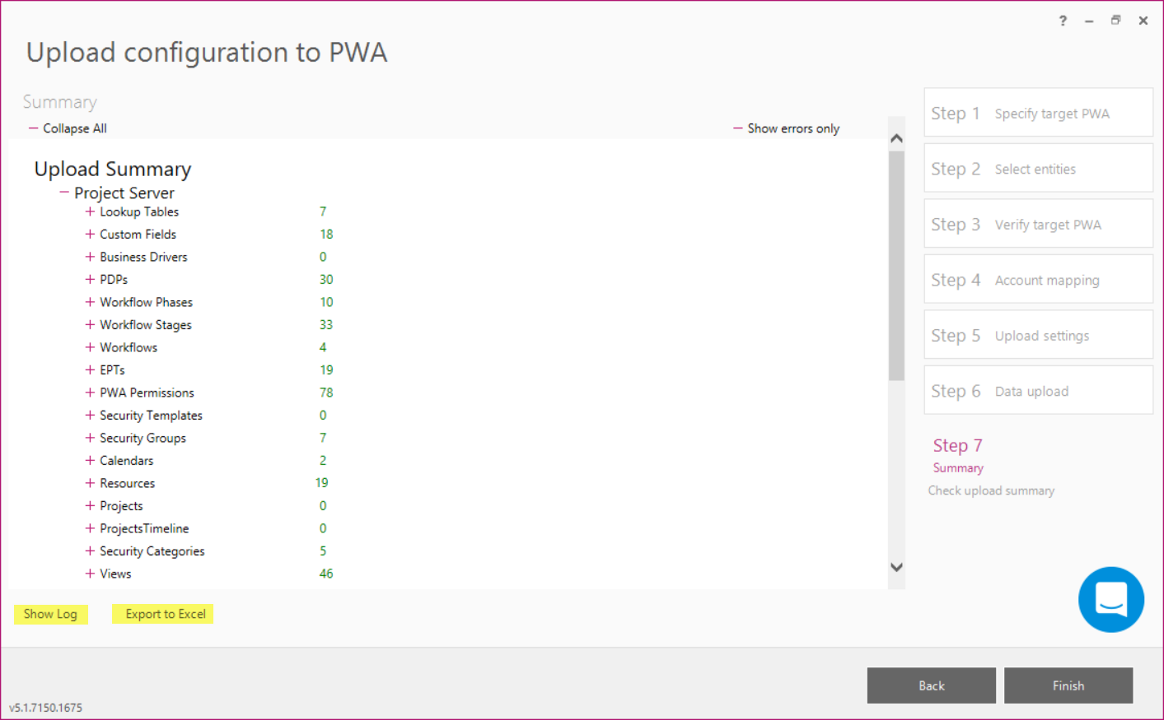Click the help question mark icon

pos(1063,21)
